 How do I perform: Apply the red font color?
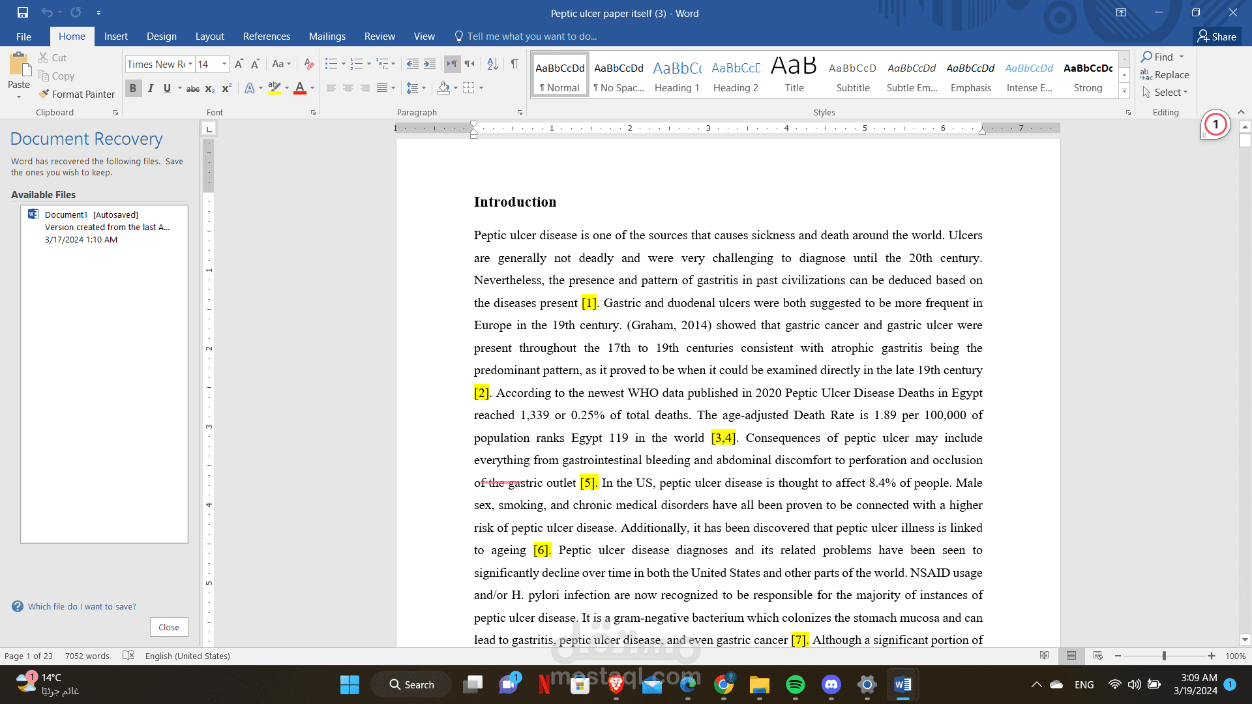(300, 89)
